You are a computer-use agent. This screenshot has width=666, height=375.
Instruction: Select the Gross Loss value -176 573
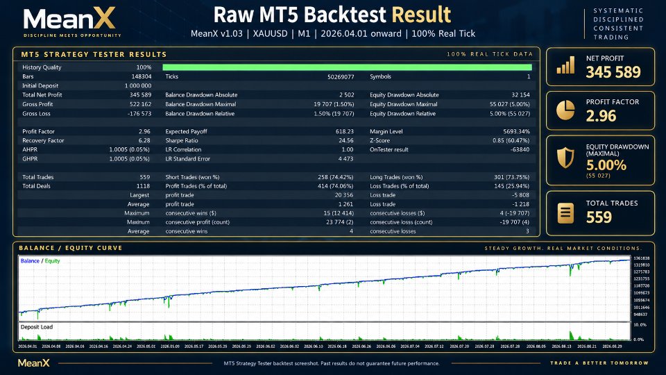[139, 113]
